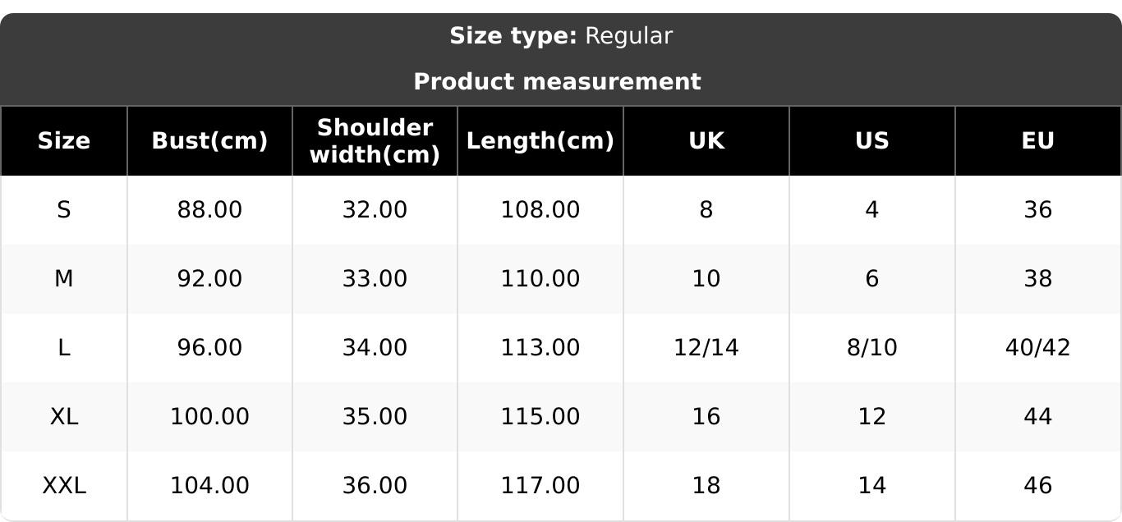Select the 117.00 length cell
The width and height of the screenshot is (1122, 522).
coord(540,486)
